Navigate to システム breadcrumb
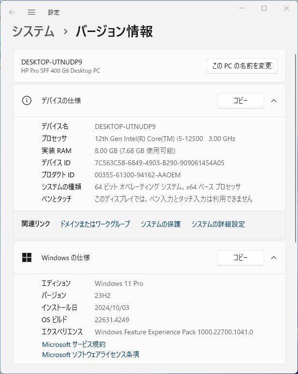298x374 pixels. [x=33, y=31]
